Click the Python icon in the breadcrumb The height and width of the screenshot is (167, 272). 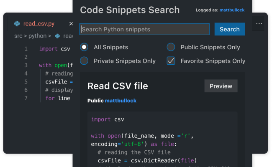(x=57, y=36)
